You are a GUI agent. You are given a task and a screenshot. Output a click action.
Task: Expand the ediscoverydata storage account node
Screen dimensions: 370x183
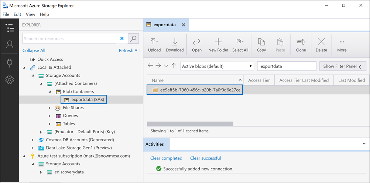[41, 172]
